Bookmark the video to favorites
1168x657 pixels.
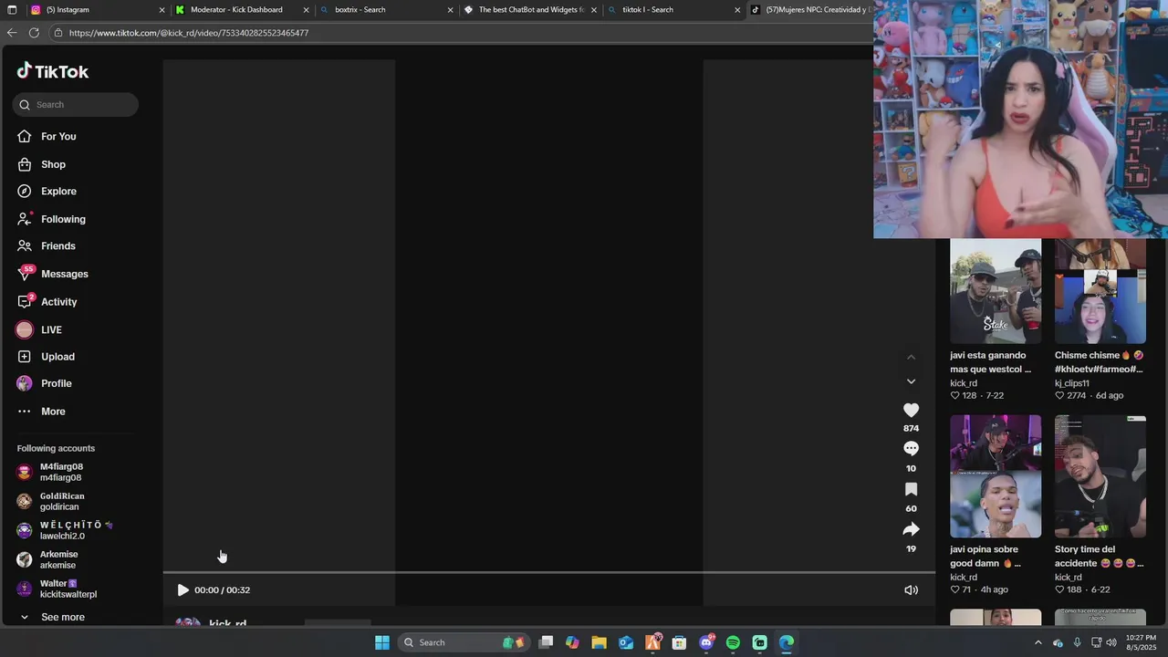click(x=911, y=489)
